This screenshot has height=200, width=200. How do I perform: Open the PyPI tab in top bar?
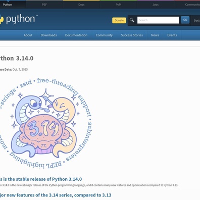118,5
